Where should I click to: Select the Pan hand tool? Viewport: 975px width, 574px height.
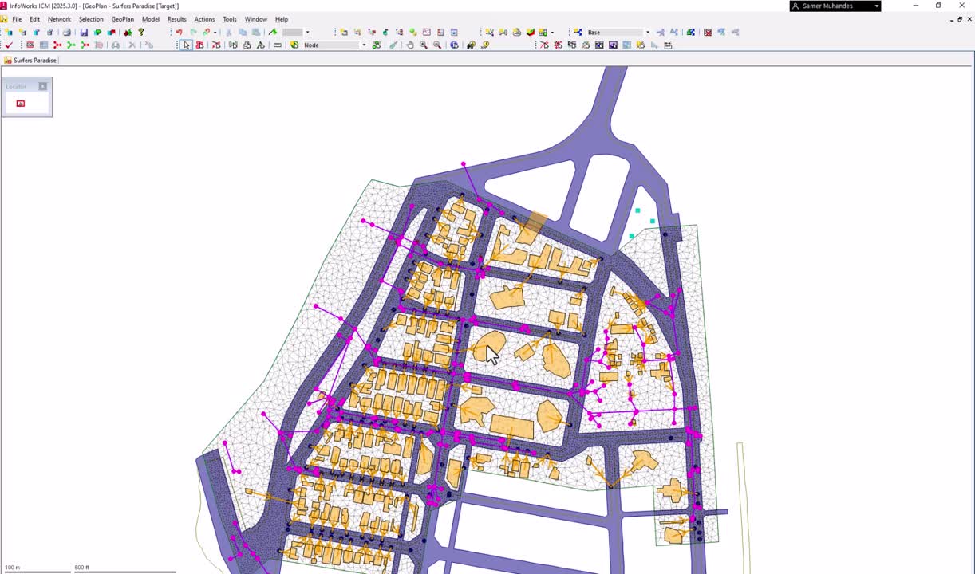pyautogui.click(x=410, y=45)
